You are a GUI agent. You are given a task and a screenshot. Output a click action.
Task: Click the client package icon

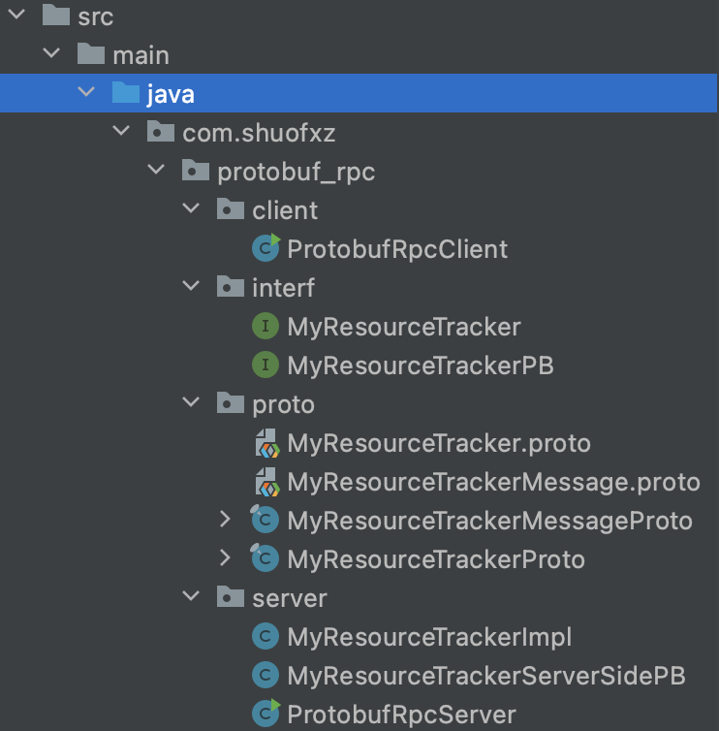pos(231,208)
